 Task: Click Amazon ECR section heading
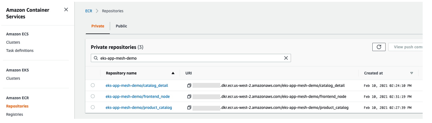point(17,98)
